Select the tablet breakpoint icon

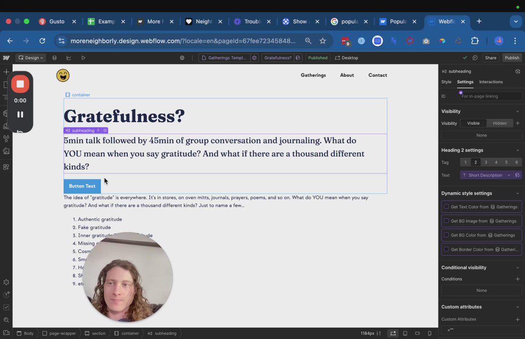405,333
